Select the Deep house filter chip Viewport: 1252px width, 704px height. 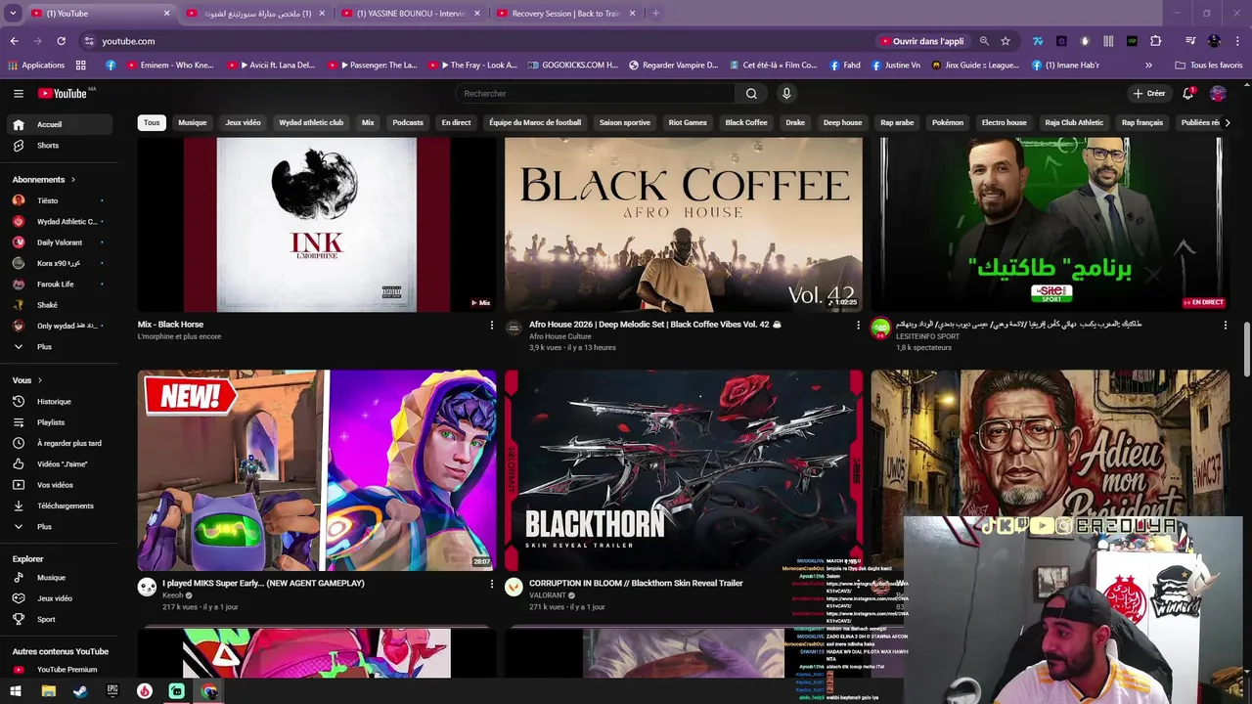[x=842, y=123]
